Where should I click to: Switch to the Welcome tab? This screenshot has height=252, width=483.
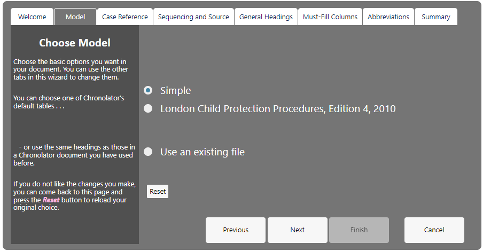[x=32, y=17]
